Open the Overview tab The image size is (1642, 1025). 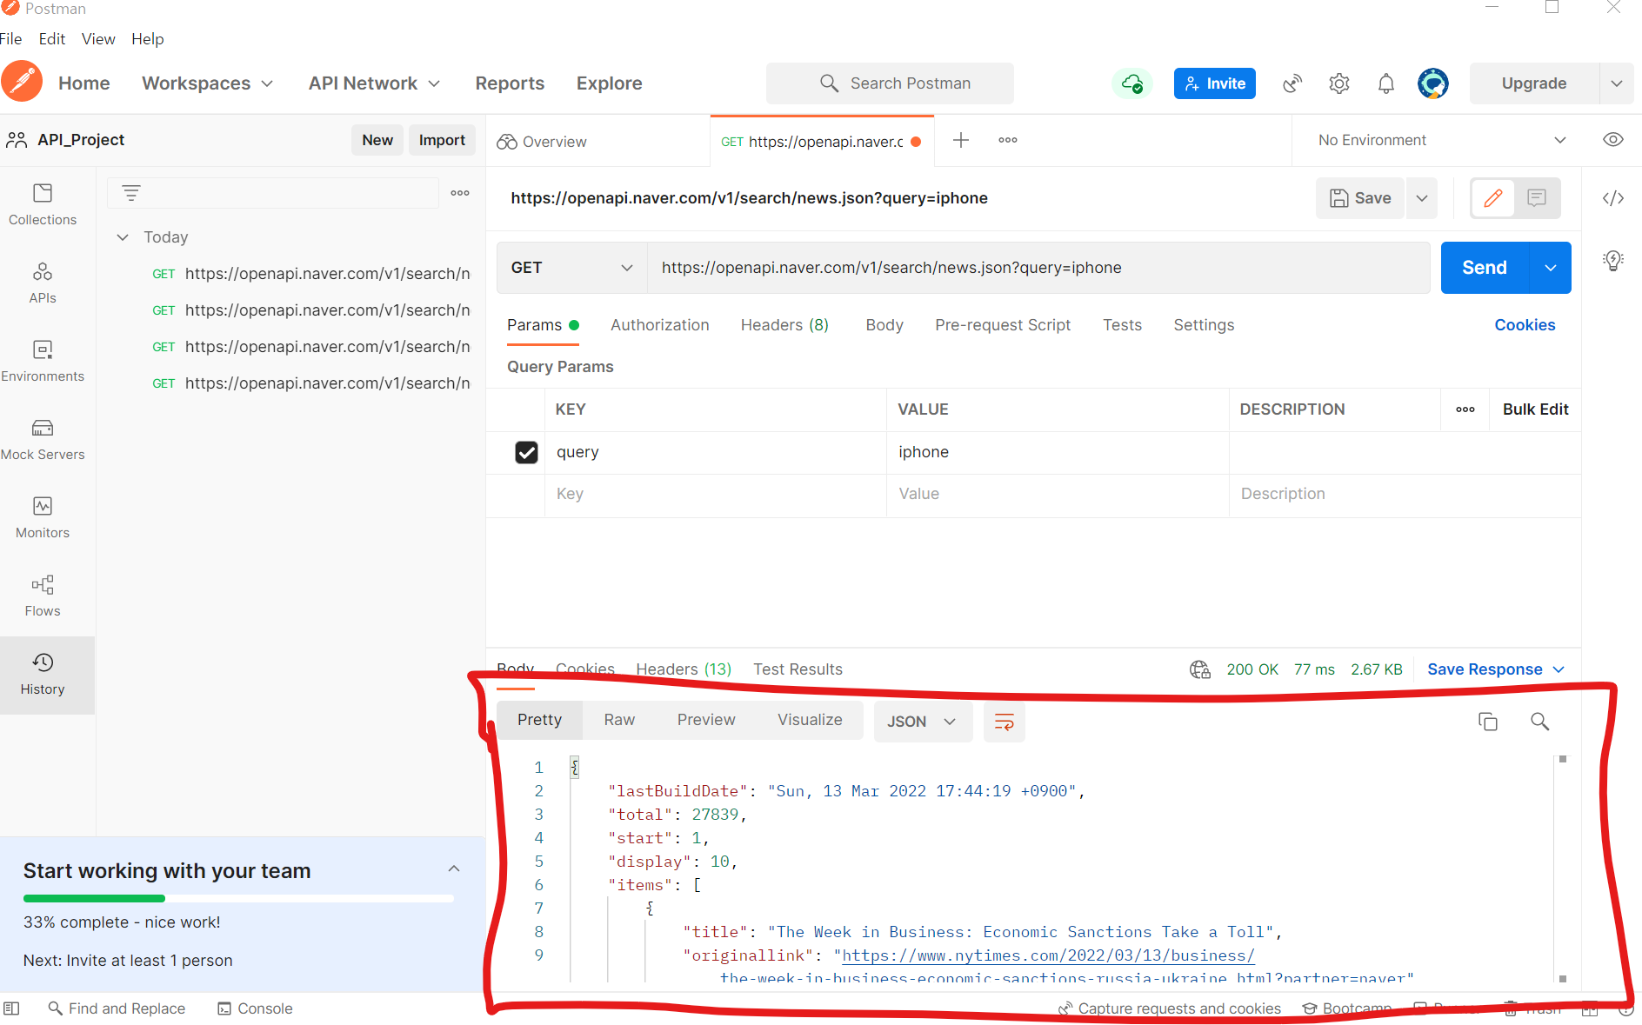pos(543,142)
